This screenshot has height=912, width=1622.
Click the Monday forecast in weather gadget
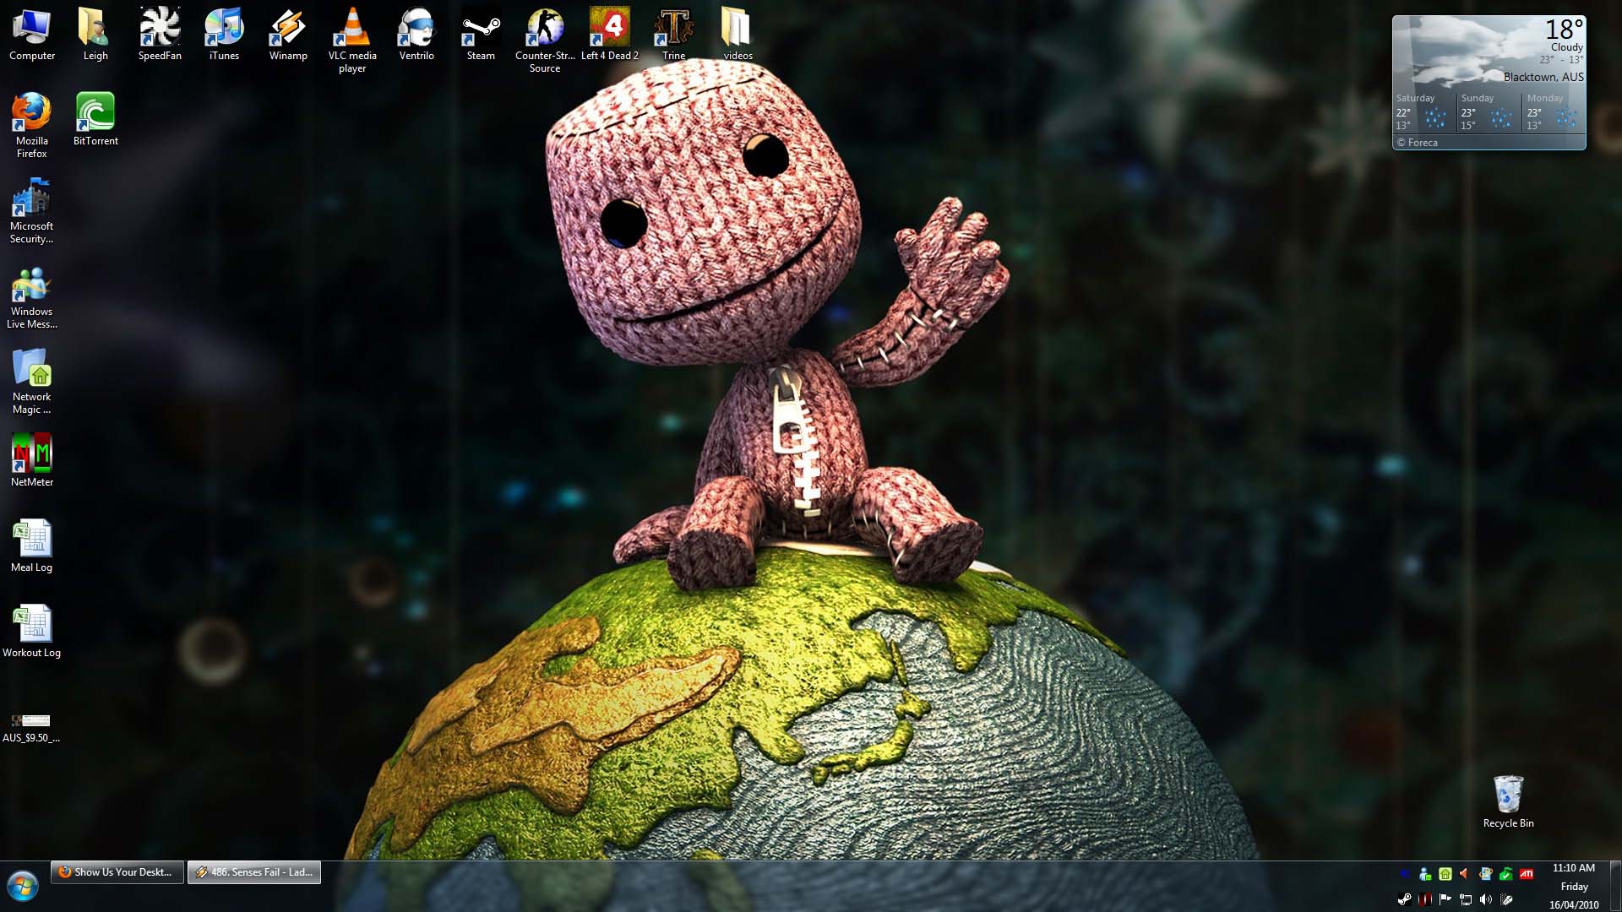point(1554,111)
